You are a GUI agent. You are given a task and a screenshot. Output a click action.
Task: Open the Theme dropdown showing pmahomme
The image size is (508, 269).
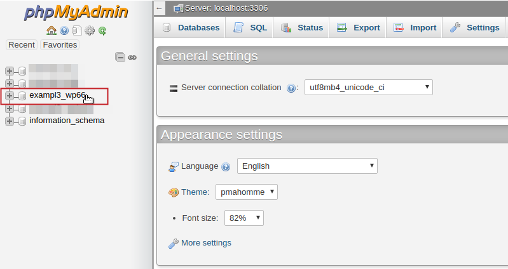(246, 192)
